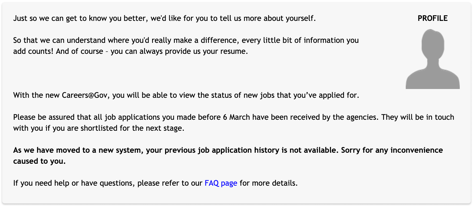Viewport: 473px width, 206px height.
Task: Click the grey profile silhouette avatar
Action: coord(432,59)
